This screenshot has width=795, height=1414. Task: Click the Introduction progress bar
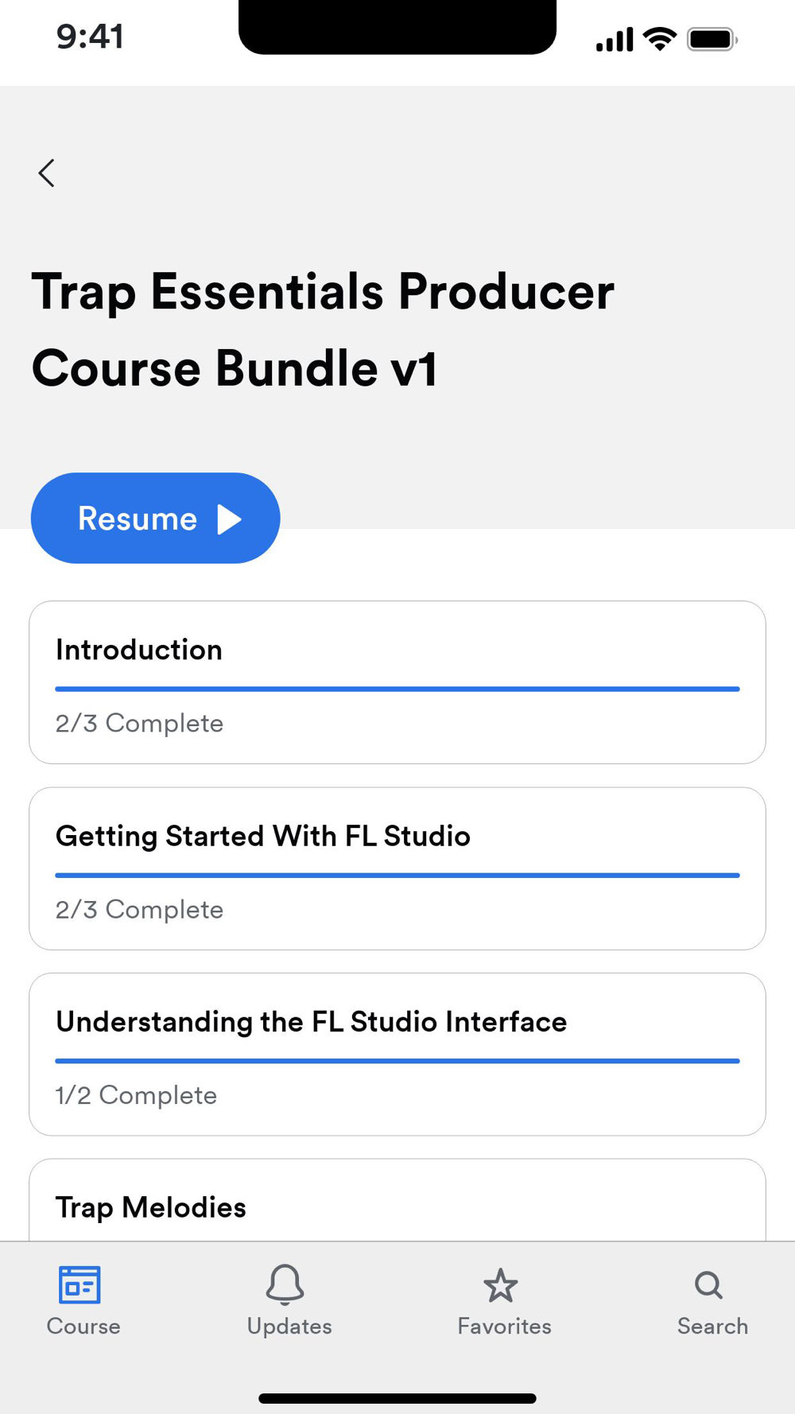point(397,689)
